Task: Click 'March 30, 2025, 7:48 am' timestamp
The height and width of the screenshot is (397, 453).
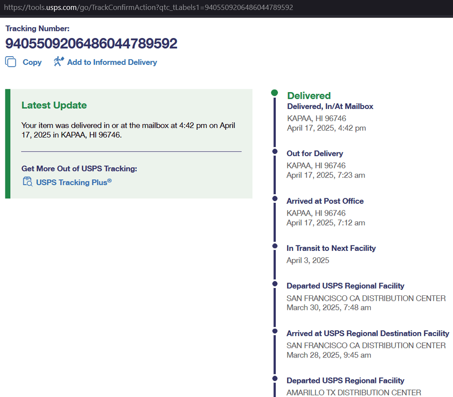Action: coord(329,308)
